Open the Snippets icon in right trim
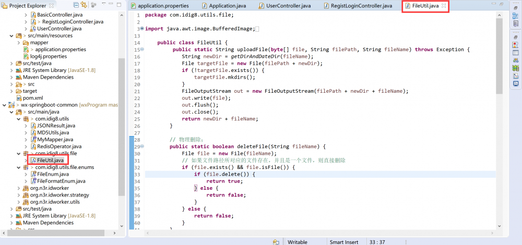 click(516, 76)
